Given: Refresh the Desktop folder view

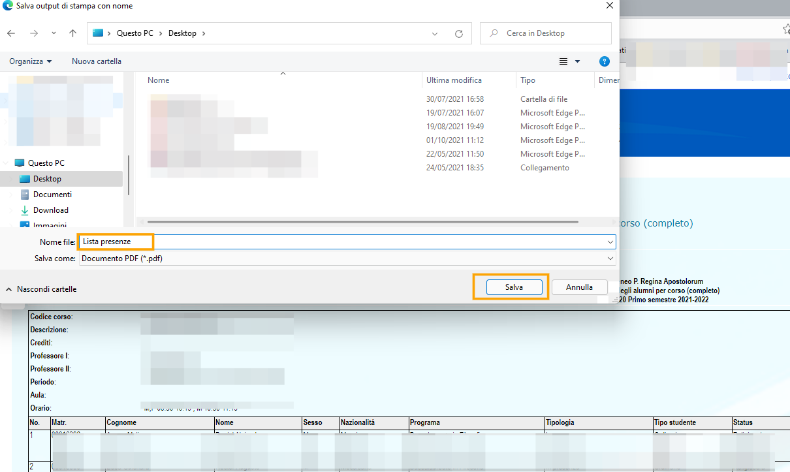Looking at the screenshot, I should point(459,33).
